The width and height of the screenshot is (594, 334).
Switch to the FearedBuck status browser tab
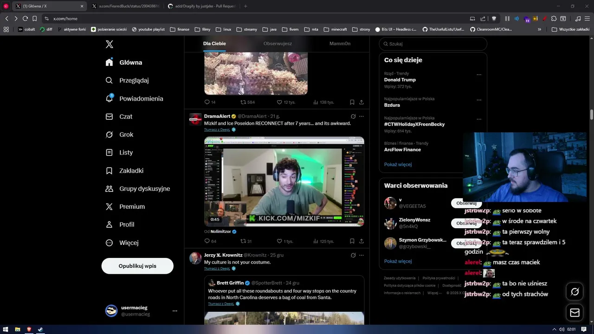[x=125, y=6]
